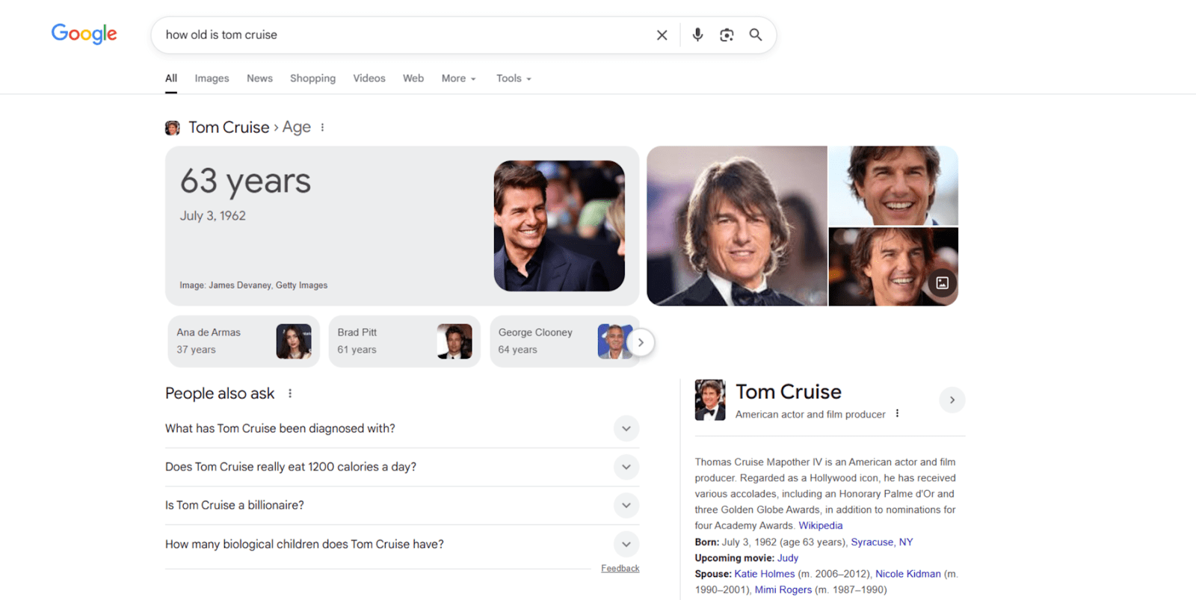This screenshot has height=600, width=1196.
Task: Open Katie Holmes spouse link
Action: [x=764, y=574]
